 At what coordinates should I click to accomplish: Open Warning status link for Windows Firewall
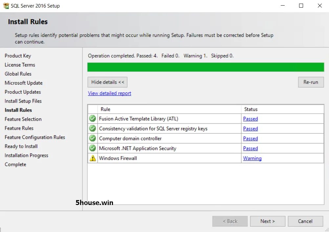pos(252,158)
